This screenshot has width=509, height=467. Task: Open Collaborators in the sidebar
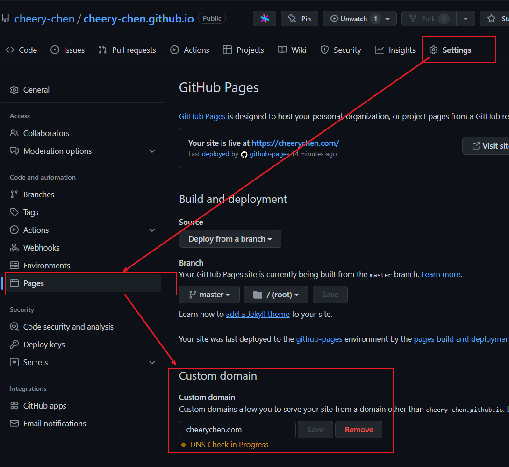pos(46,133)
